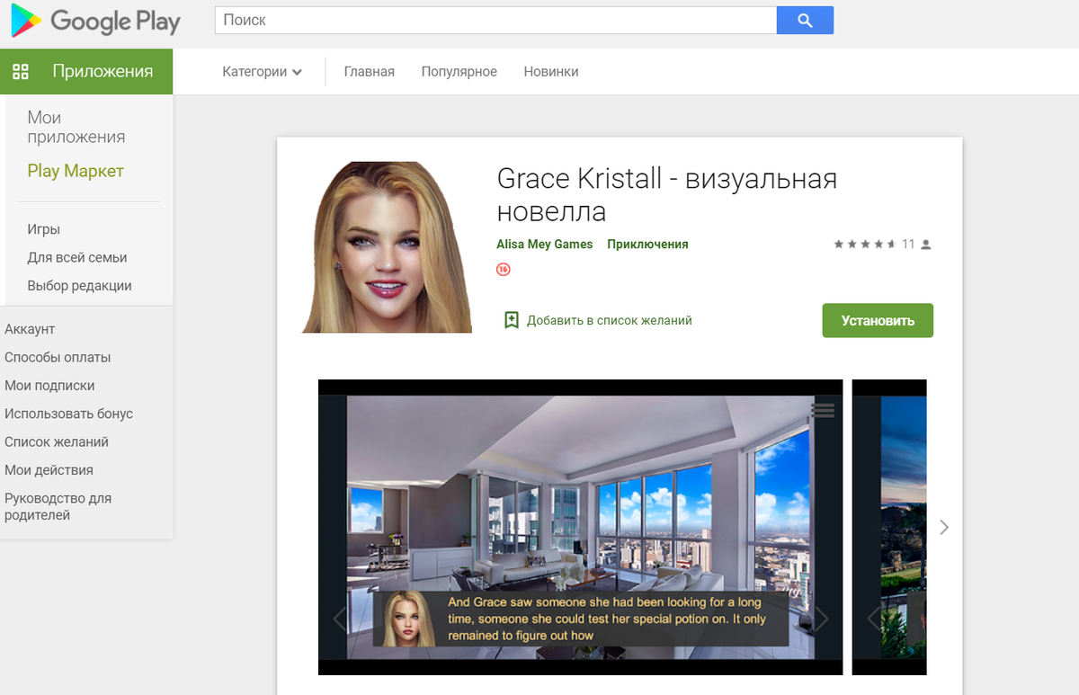Open the Новинки tab

click(551, 72)
